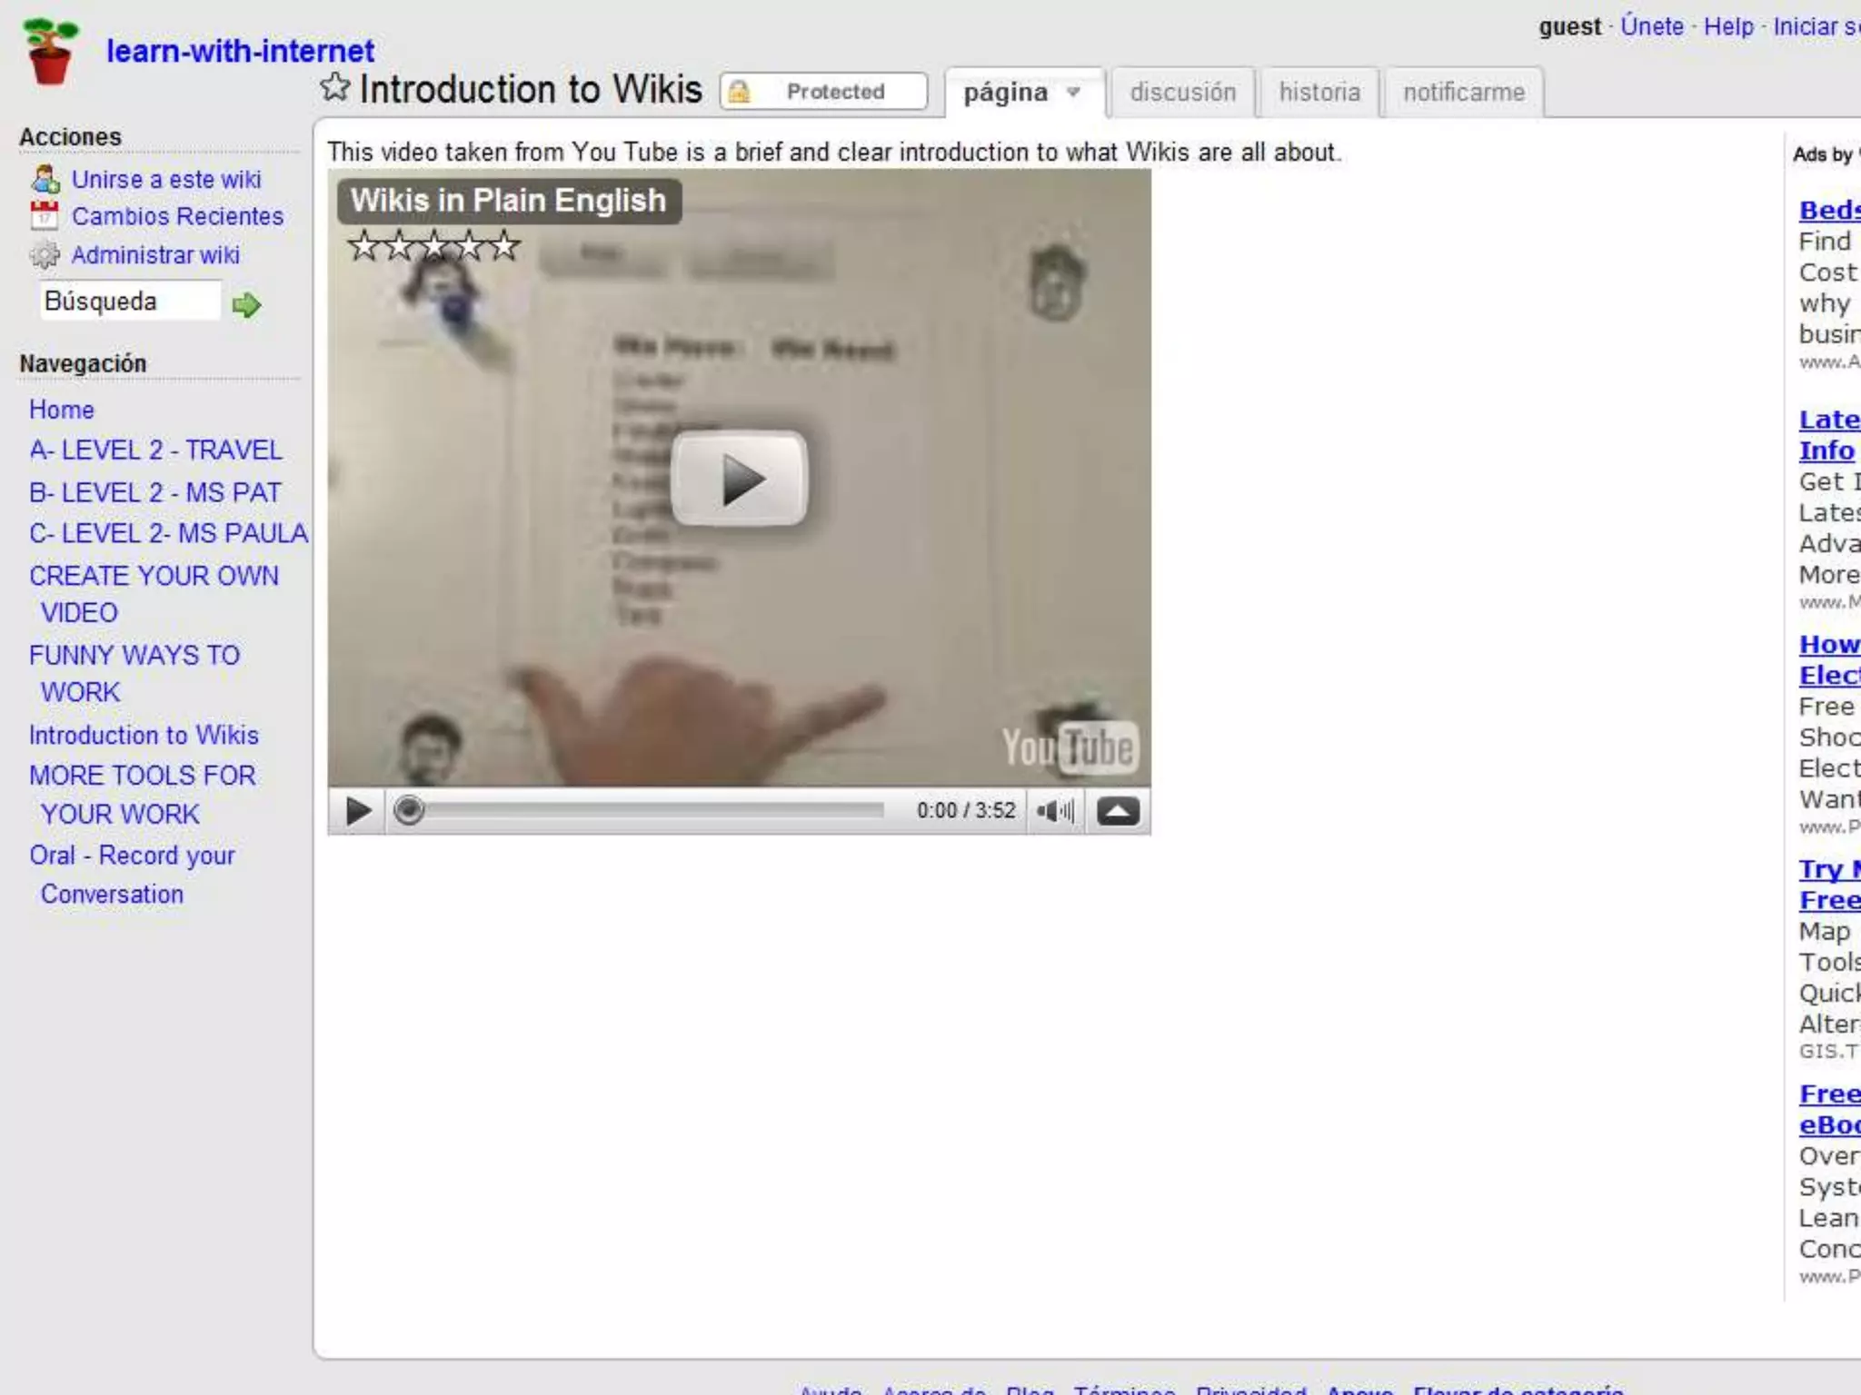Open the A- LEVEL 2 - TRAVEL link
1861x1395 pixels.
(155, 450)
